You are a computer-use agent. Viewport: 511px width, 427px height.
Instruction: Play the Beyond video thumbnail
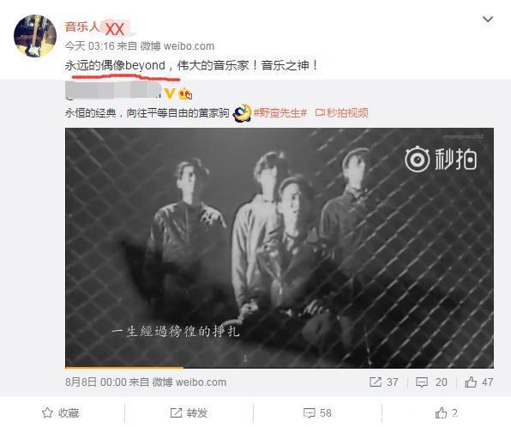(280, 248)
